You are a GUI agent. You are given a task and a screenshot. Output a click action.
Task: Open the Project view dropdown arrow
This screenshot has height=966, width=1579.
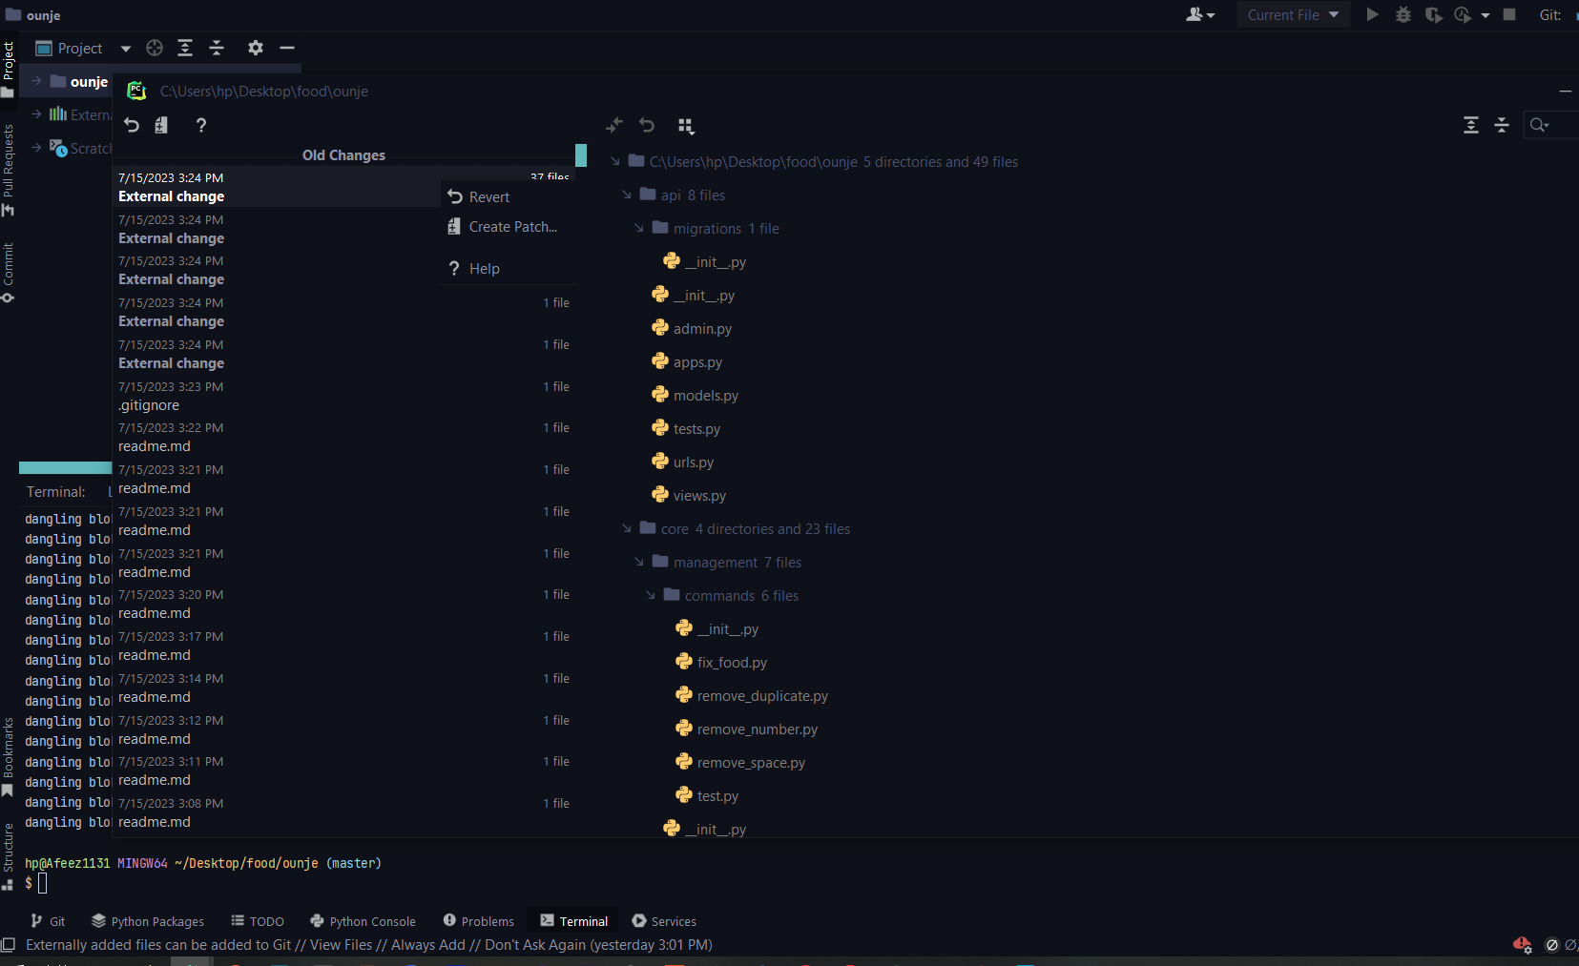[x=126, y=49]
